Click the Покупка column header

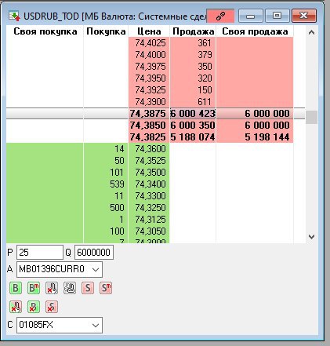(106, 31)
